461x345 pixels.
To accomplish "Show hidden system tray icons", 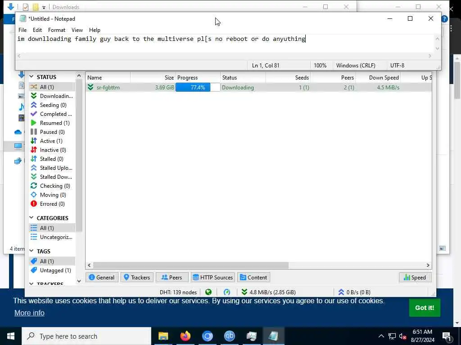I will click(381, 336).
